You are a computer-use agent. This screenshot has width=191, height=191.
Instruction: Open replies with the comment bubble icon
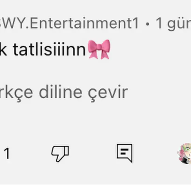click(x=124, y=153)
